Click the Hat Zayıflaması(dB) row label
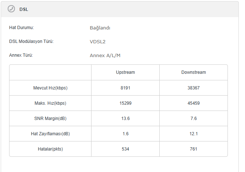Screen dimensions: 245x172 (x=50, y=134)
